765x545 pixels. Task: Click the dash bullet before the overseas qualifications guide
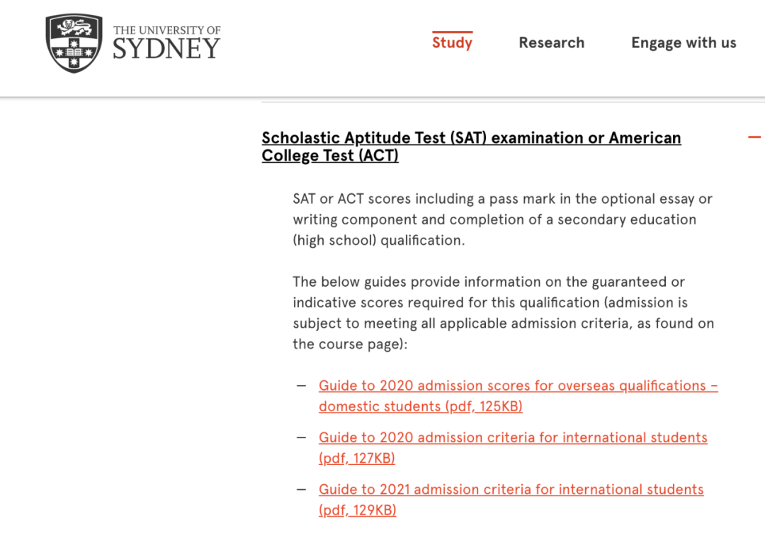tap(302, 386)
